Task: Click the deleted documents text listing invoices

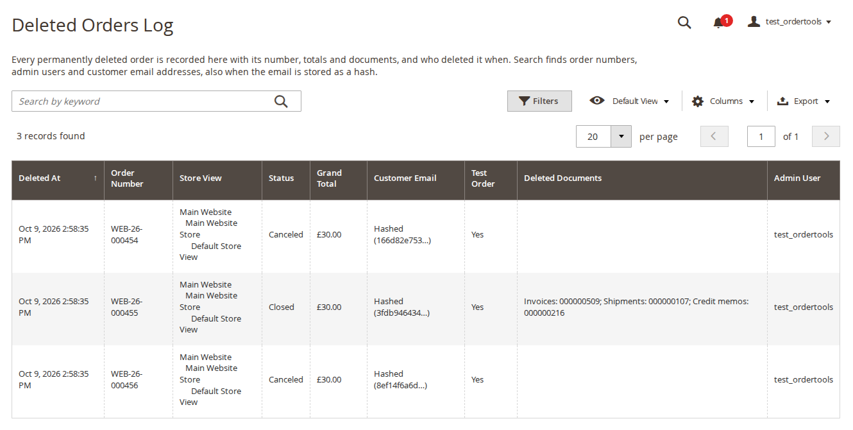Action: point(636,307)
